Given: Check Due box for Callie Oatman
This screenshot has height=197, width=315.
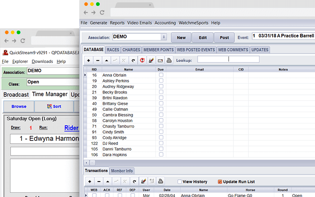Looking at the screenshot, I should coord(161,109).
